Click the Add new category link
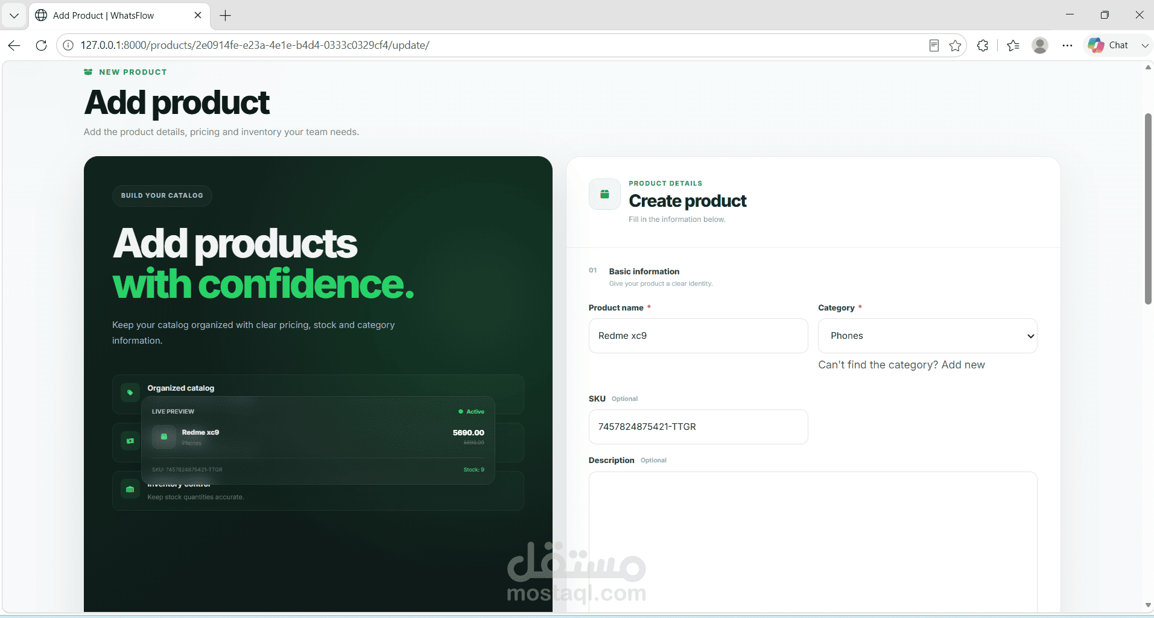Screen dimensions: 1154x618 pos(963,365)
